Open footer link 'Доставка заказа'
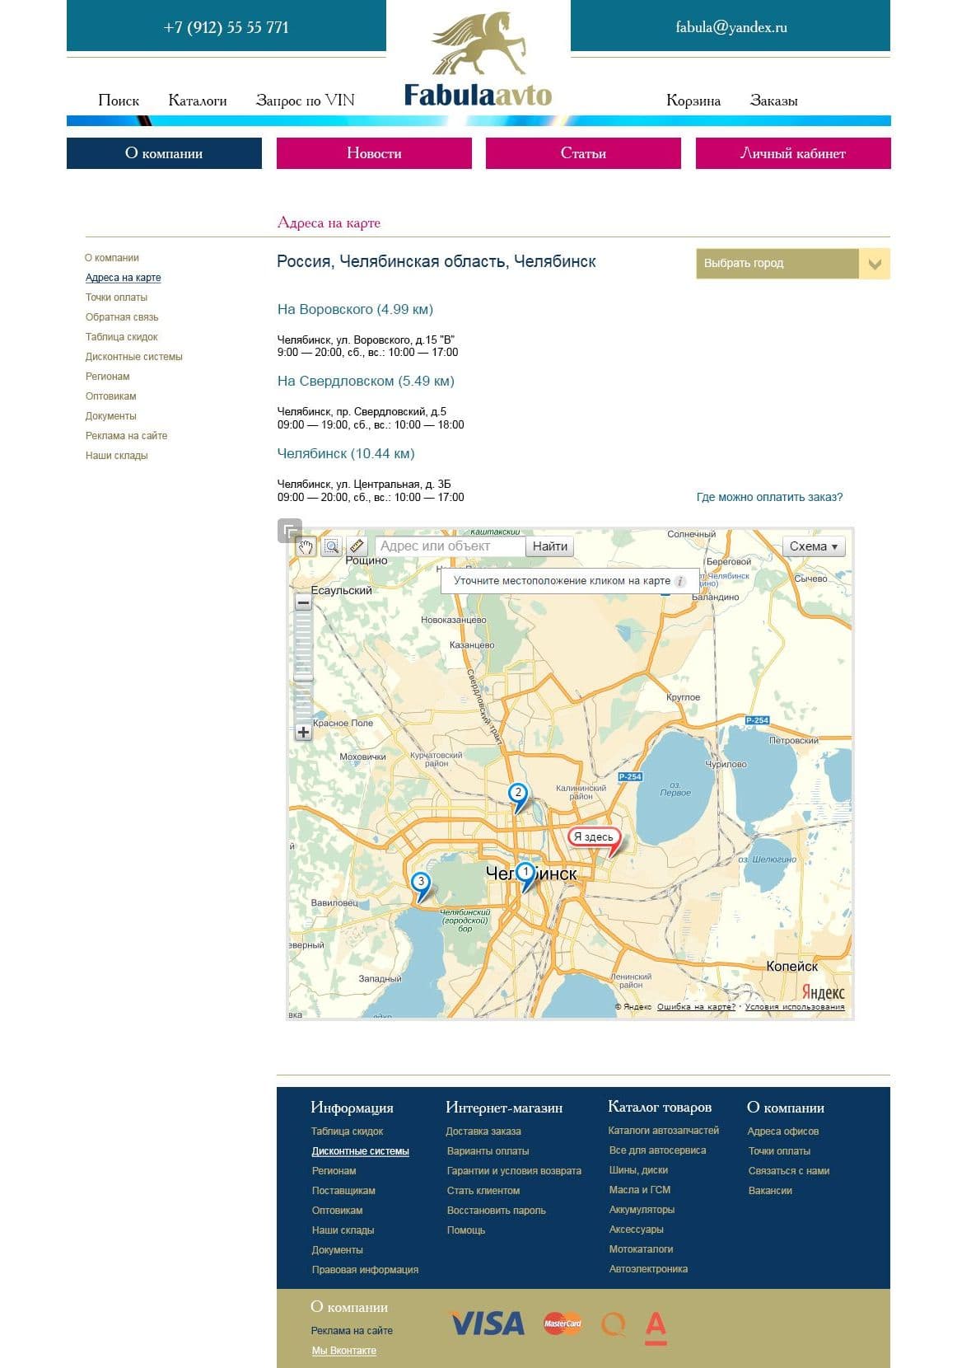The width and height of the screenshot is (957, 1368). click(x=483, y=1131)
